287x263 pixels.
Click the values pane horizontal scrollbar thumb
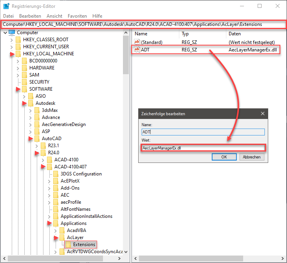(191, 258)
